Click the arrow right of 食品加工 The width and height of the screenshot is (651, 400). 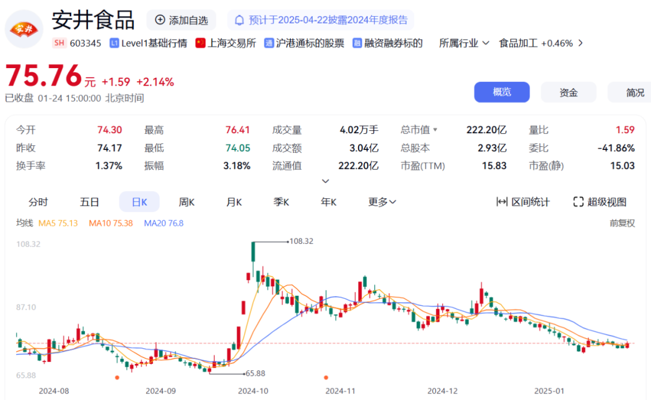[x=580, y=43]
